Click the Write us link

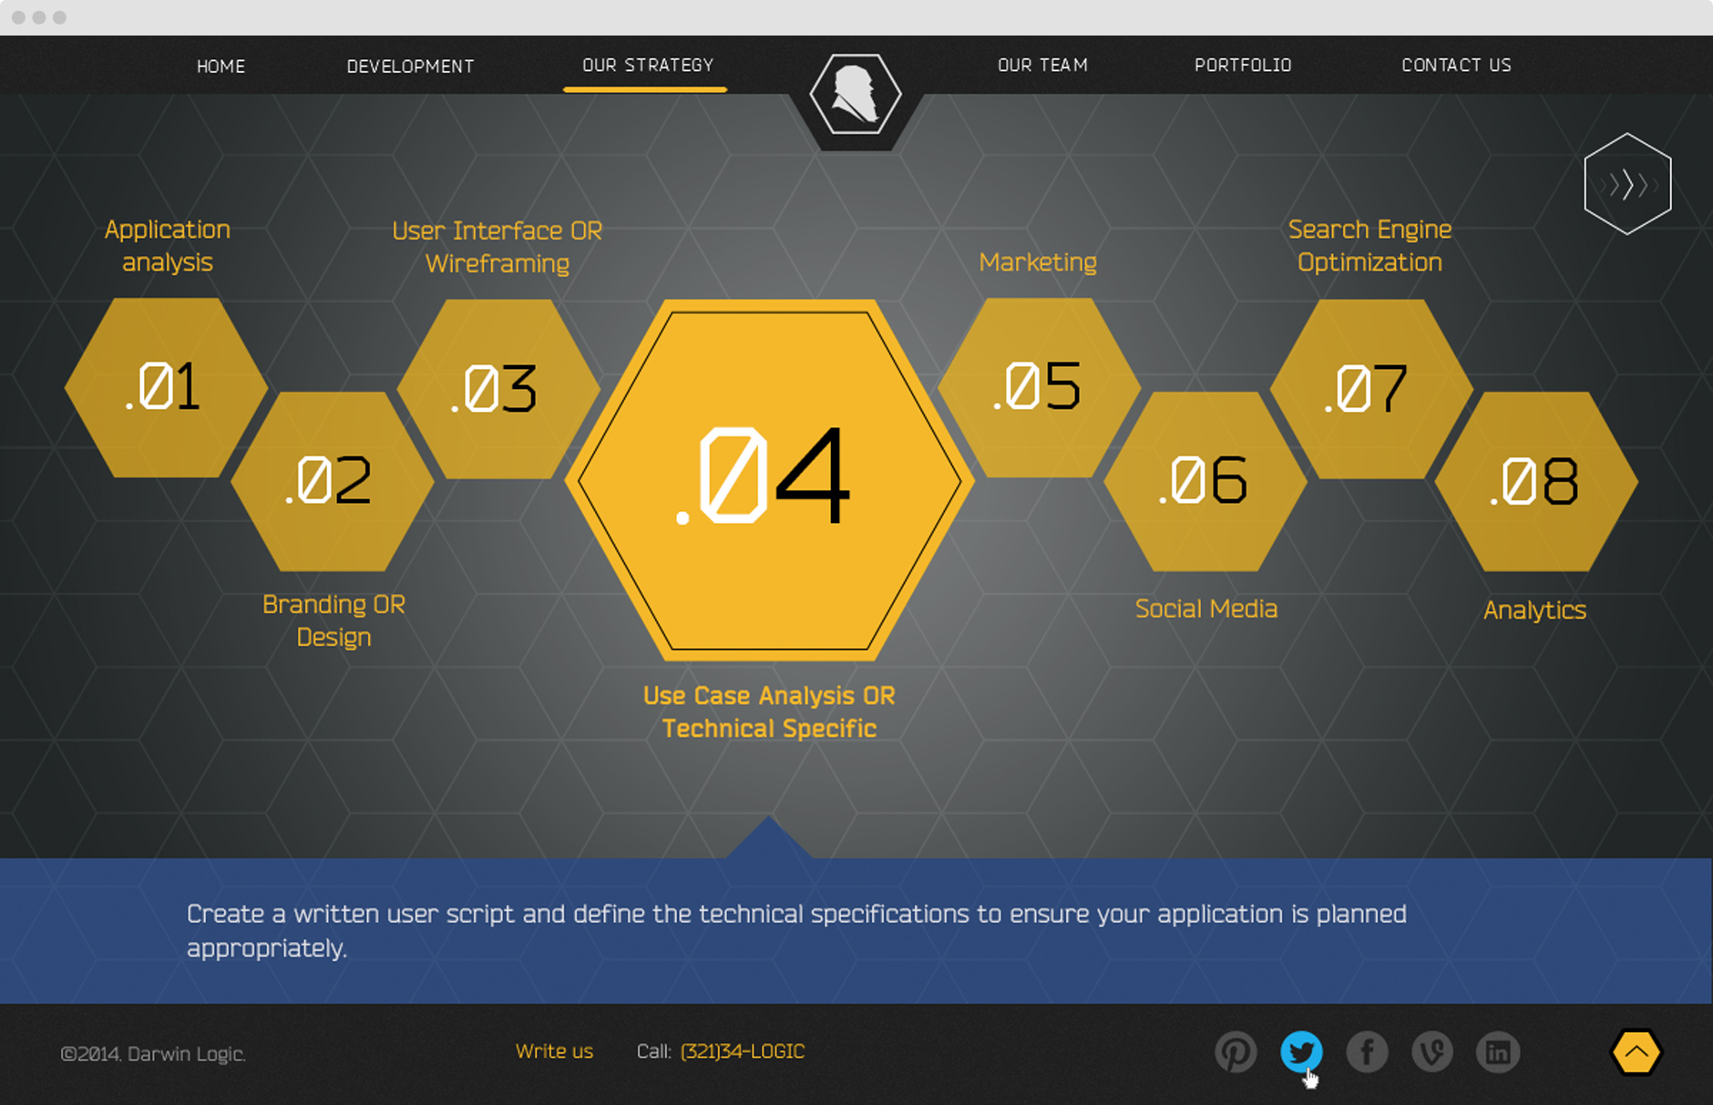pos(554,1051)
